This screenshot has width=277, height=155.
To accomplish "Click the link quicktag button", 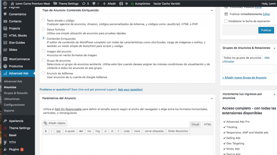I will [58, 131].
